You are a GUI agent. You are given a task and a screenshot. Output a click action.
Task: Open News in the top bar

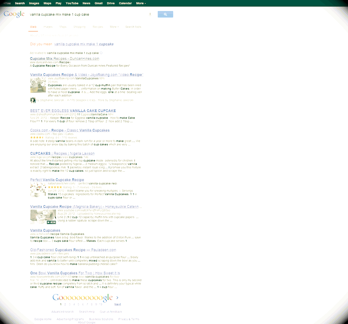pyautogui.click(x=86, y=3)
